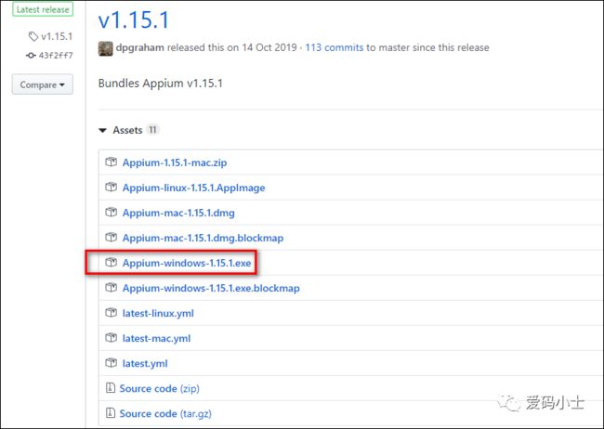This screenshot has width=604, height=429.
Task: Open the v1.15.1 release title
Action: point(134,20)
